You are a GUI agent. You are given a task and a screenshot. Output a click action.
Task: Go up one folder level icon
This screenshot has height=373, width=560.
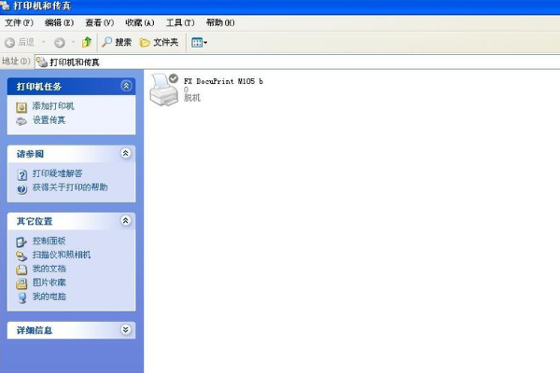coord(87,42)
